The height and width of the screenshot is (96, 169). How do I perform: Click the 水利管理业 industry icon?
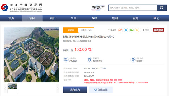(x=89, y=60)
